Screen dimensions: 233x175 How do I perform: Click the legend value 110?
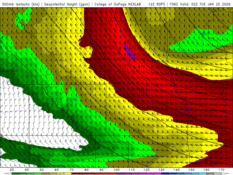click(x=132, y=170)
